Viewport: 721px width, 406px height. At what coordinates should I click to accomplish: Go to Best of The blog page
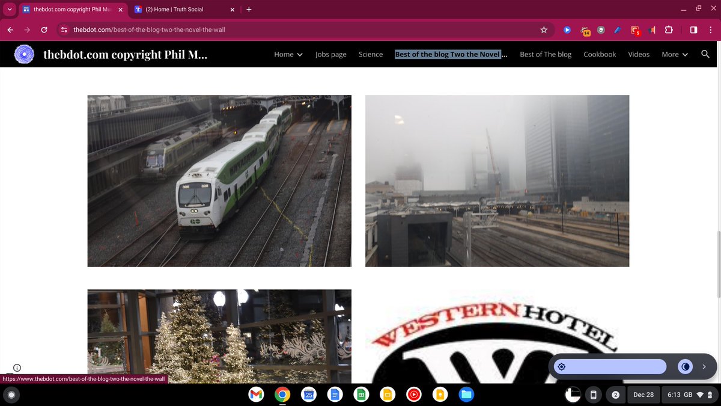click(x=546, y=54)
